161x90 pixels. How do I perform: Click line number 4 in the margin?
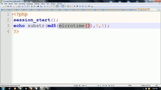pyautogui.click(x=8, y=31)
